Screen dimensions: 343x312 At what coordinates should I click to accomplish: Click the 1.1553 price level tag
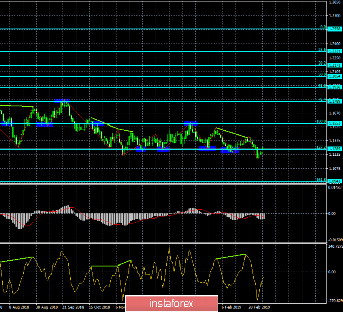tap(335, 123)
